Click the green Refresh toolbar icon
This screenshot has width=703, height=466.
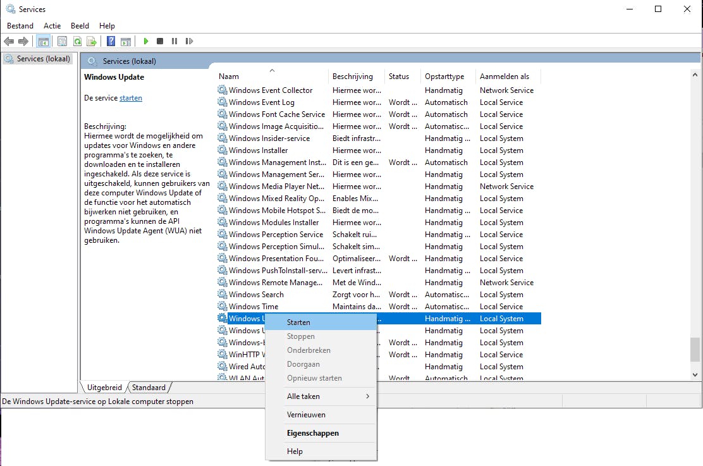click(x=77, y=41)
